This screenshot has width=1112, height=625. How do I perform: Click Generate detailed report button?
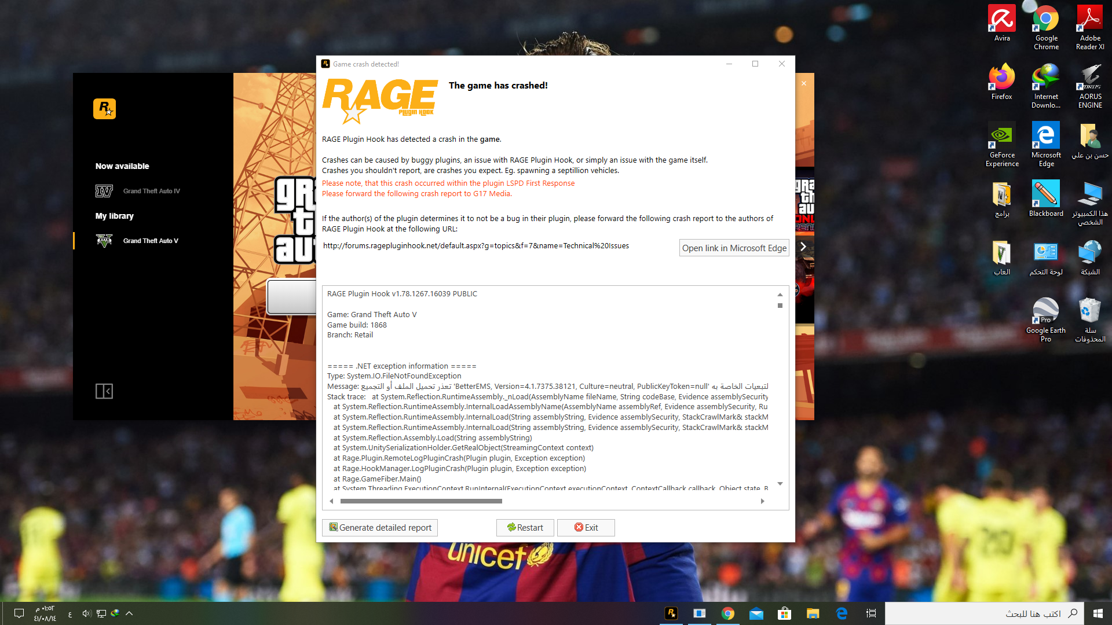[x=380, y=527]
